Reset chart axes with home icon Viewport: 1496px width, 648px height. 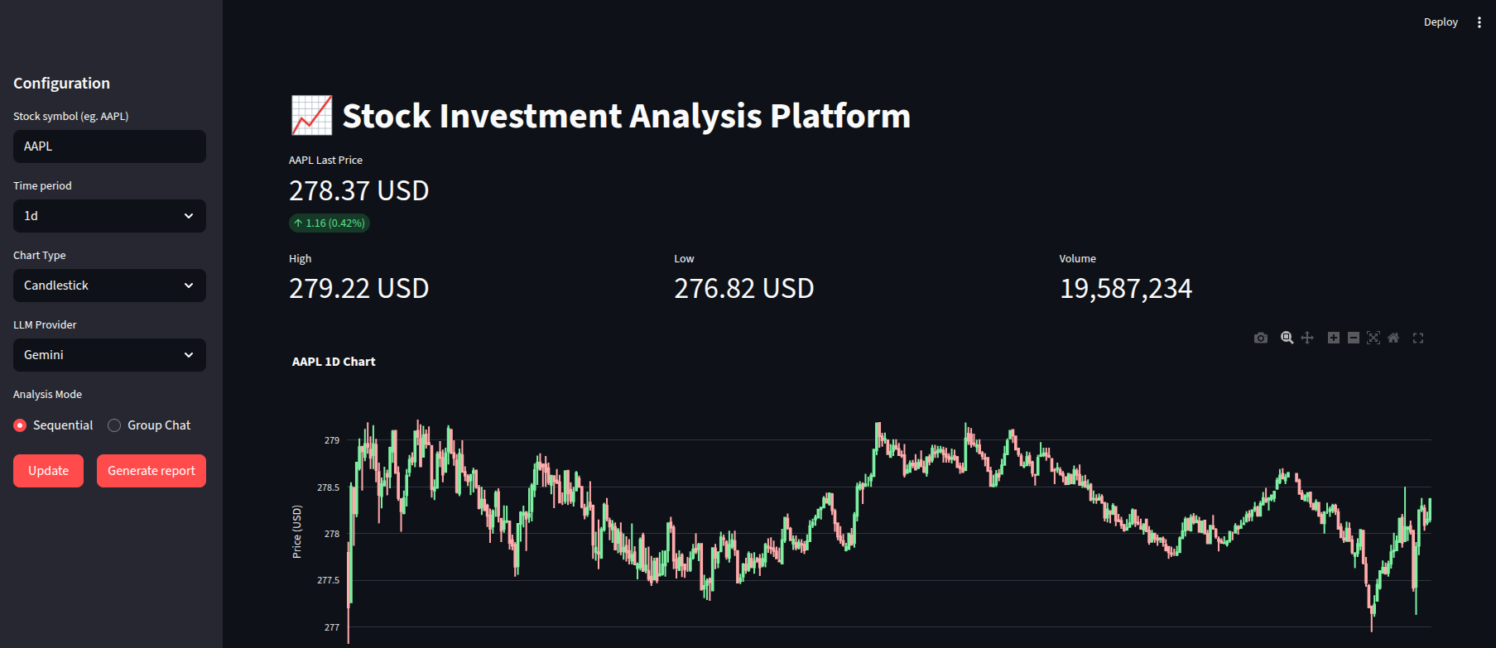tap(1393, 338)
